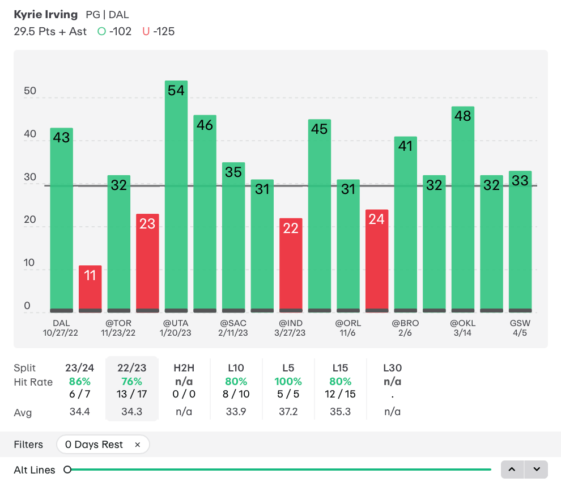The width and height of the screenshot is (561, 482).
Task: Lower alt line with down chevron
Action: coord(536,470)
